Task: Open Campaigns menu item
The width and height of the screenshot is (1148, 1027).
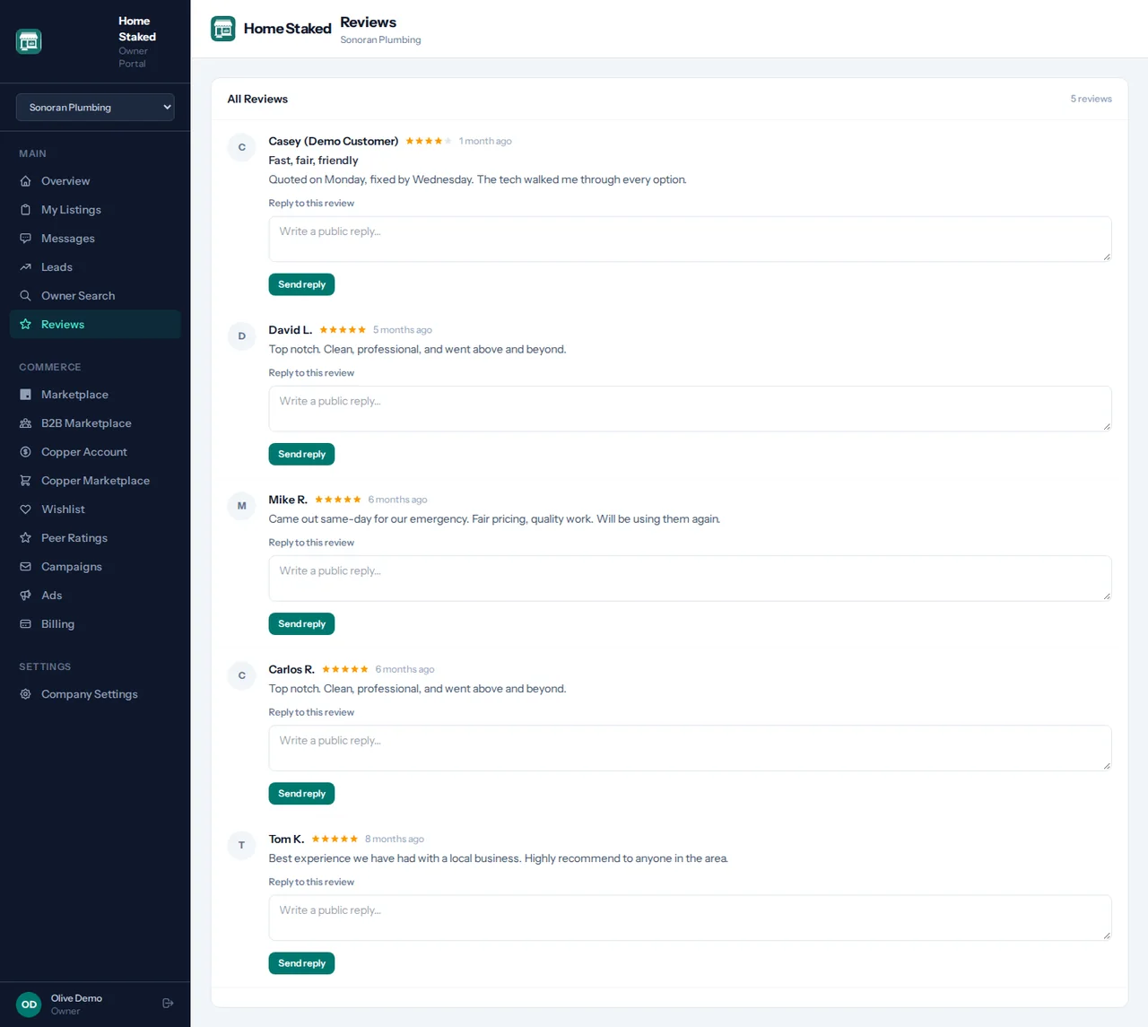Action: [95, 567]
